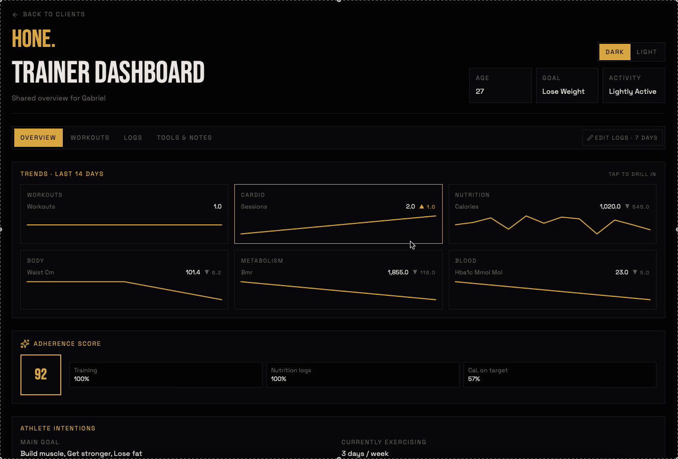
Task: Click the Cal. on target 57% tile
Action: coord(560,375)
